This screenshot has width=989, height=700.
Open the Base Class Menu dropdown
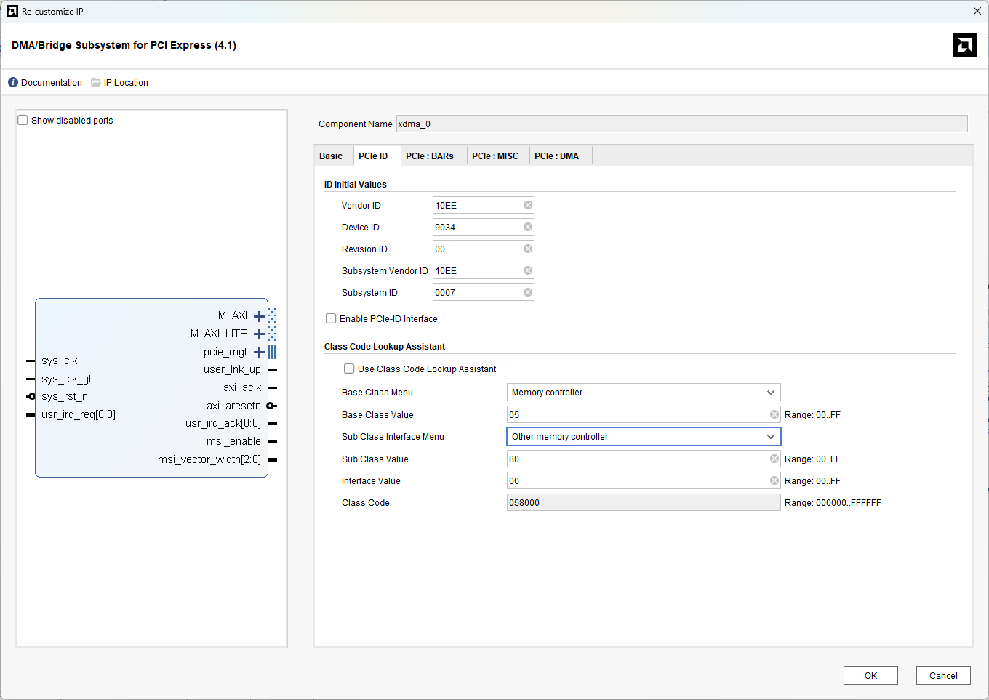point(643,393)
